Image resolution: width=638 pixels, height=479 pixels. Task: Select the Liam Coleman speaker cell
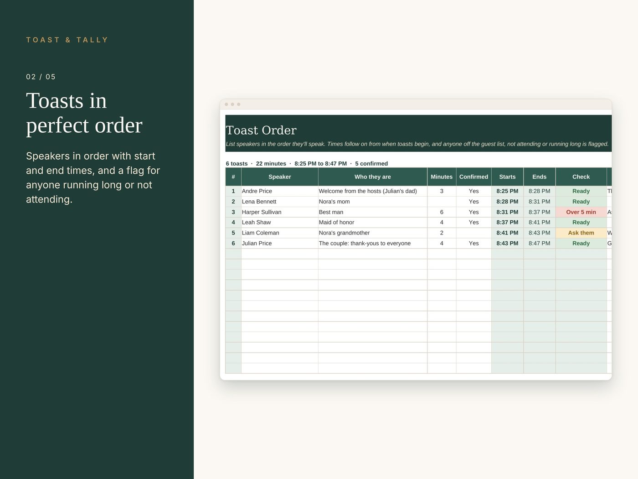(279, 233)
